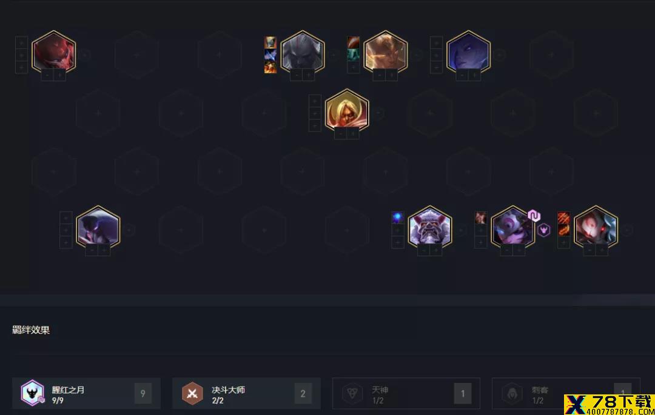
Task: Select the inactive 刺客 1/2 trait
Action: point(566,393)
